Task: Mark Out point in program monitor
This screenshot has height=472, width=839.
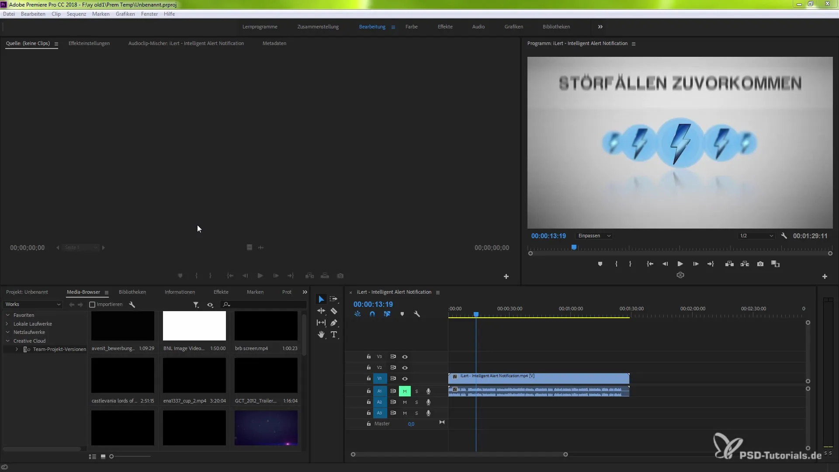Action: pos(630,264)
